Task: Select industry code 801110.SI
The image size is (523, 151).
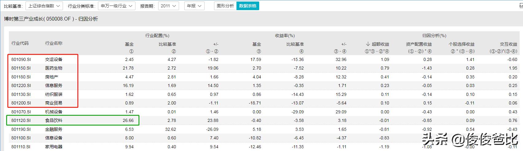Action: (21, 147)
